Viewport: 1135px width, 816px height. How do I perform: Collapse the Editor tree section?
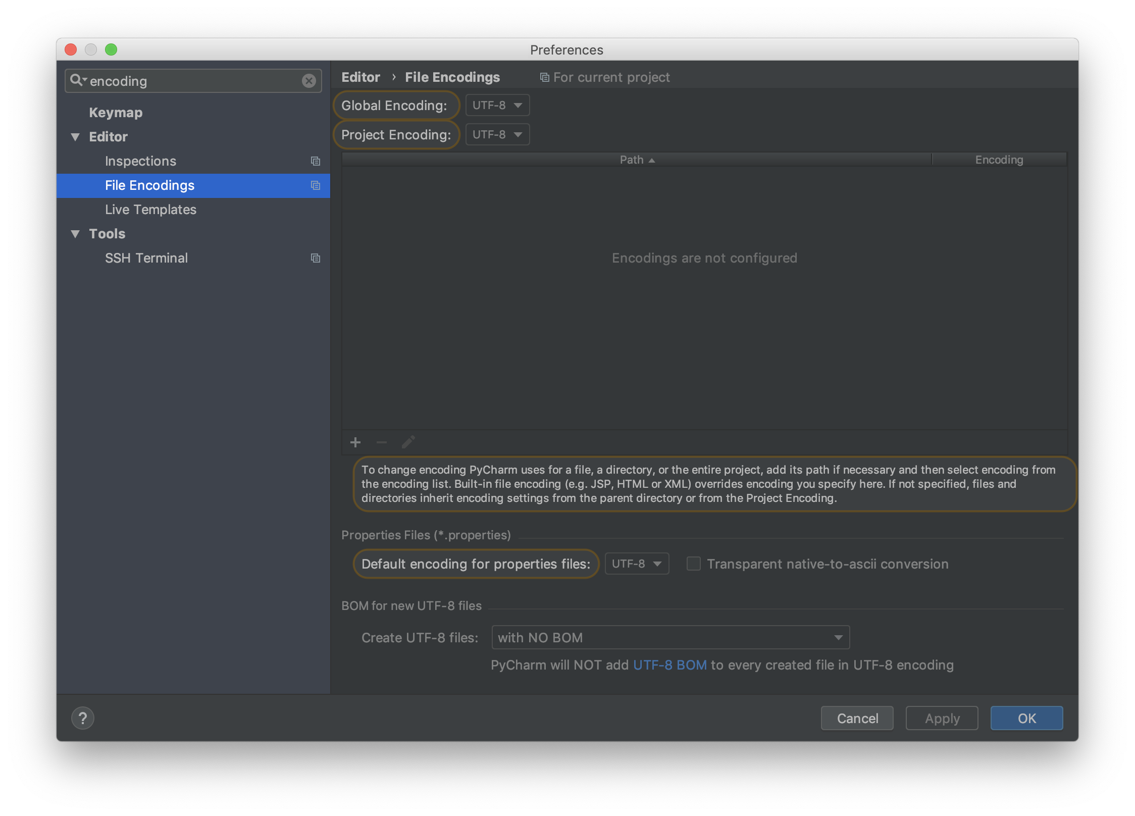coord(76,137)
